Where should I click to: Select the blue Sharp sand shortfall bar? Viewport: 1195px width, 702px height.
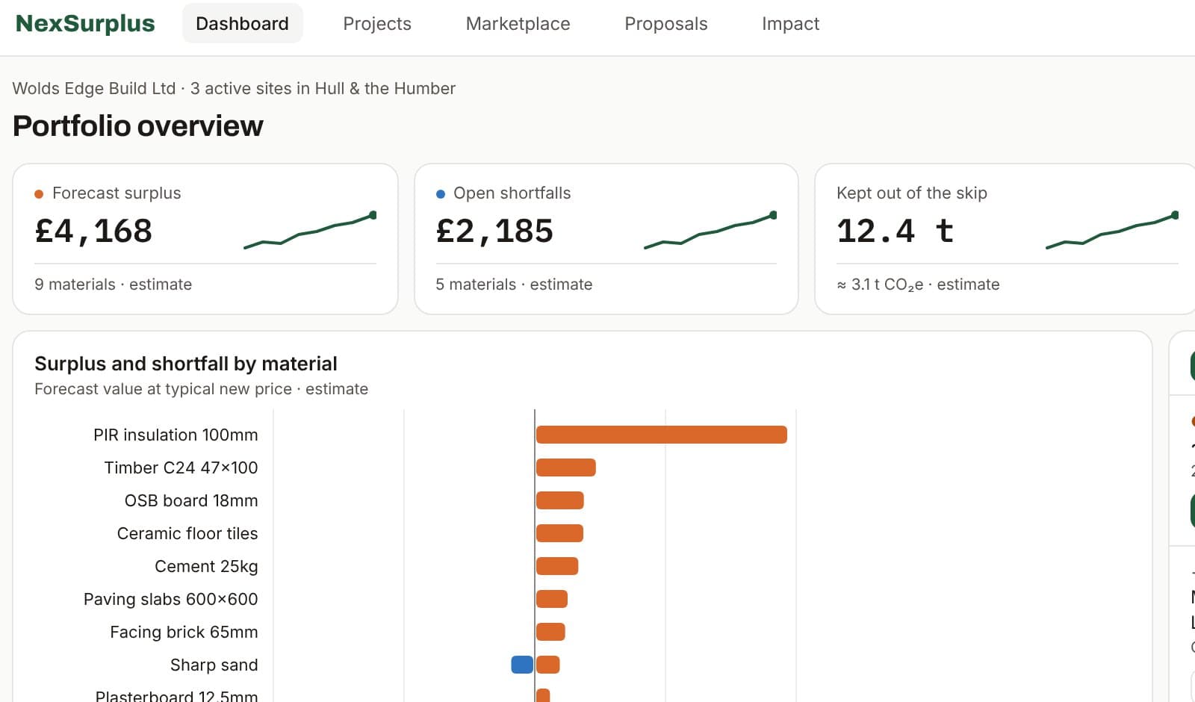(x=522, y=665)
